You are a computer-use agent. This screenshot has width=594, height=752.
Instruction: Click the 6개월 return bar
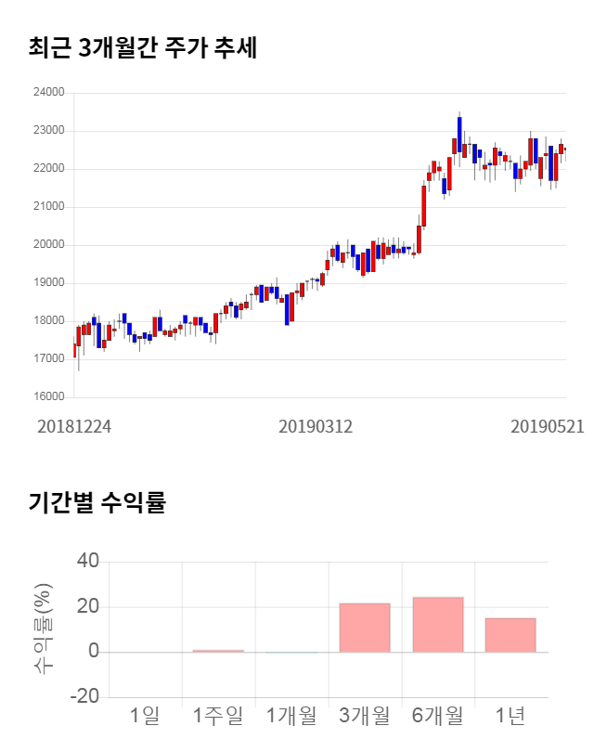(438, 624)
